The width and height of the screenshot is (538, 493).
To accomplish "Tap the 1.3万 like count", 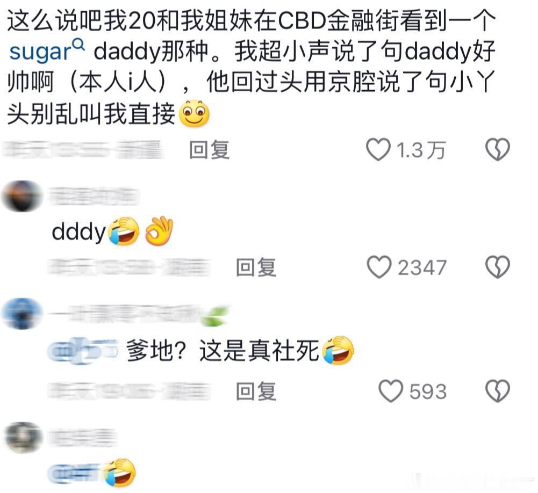I will pos(421,150).
